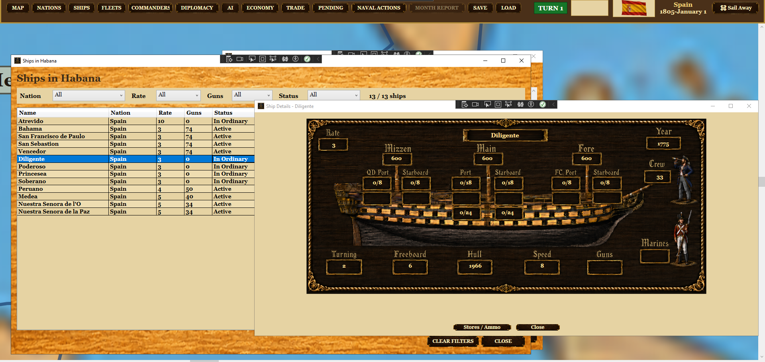This screenshot has height=362, width=765.
Task: Activate Select Element tool on Ships in Habana toolbar
Action: click(x=252, y=59)
